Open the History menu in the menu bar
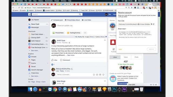 click(41, 1)
